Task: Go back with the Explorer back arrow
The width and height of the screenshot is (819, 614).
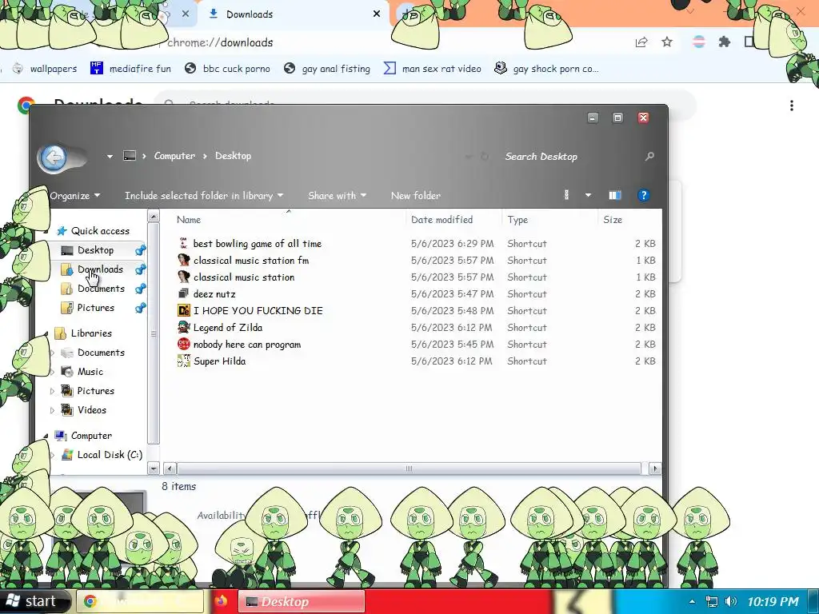Action: point(54,157)
